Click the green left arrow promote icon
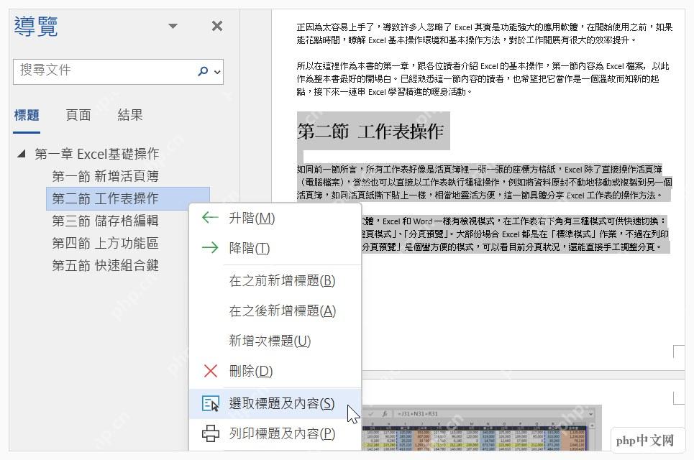Screen dimensions: 694x460 click(x=210, y=218)
